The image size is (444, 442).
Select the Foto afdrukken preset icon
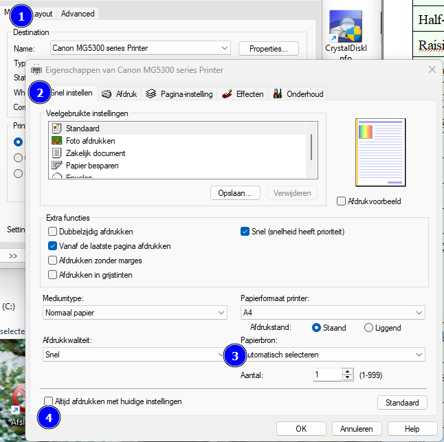pyautogui.click(x=57, y=140)
